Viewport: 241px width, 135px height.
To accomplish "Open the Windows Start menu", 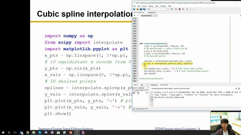I will click(3, 132).
